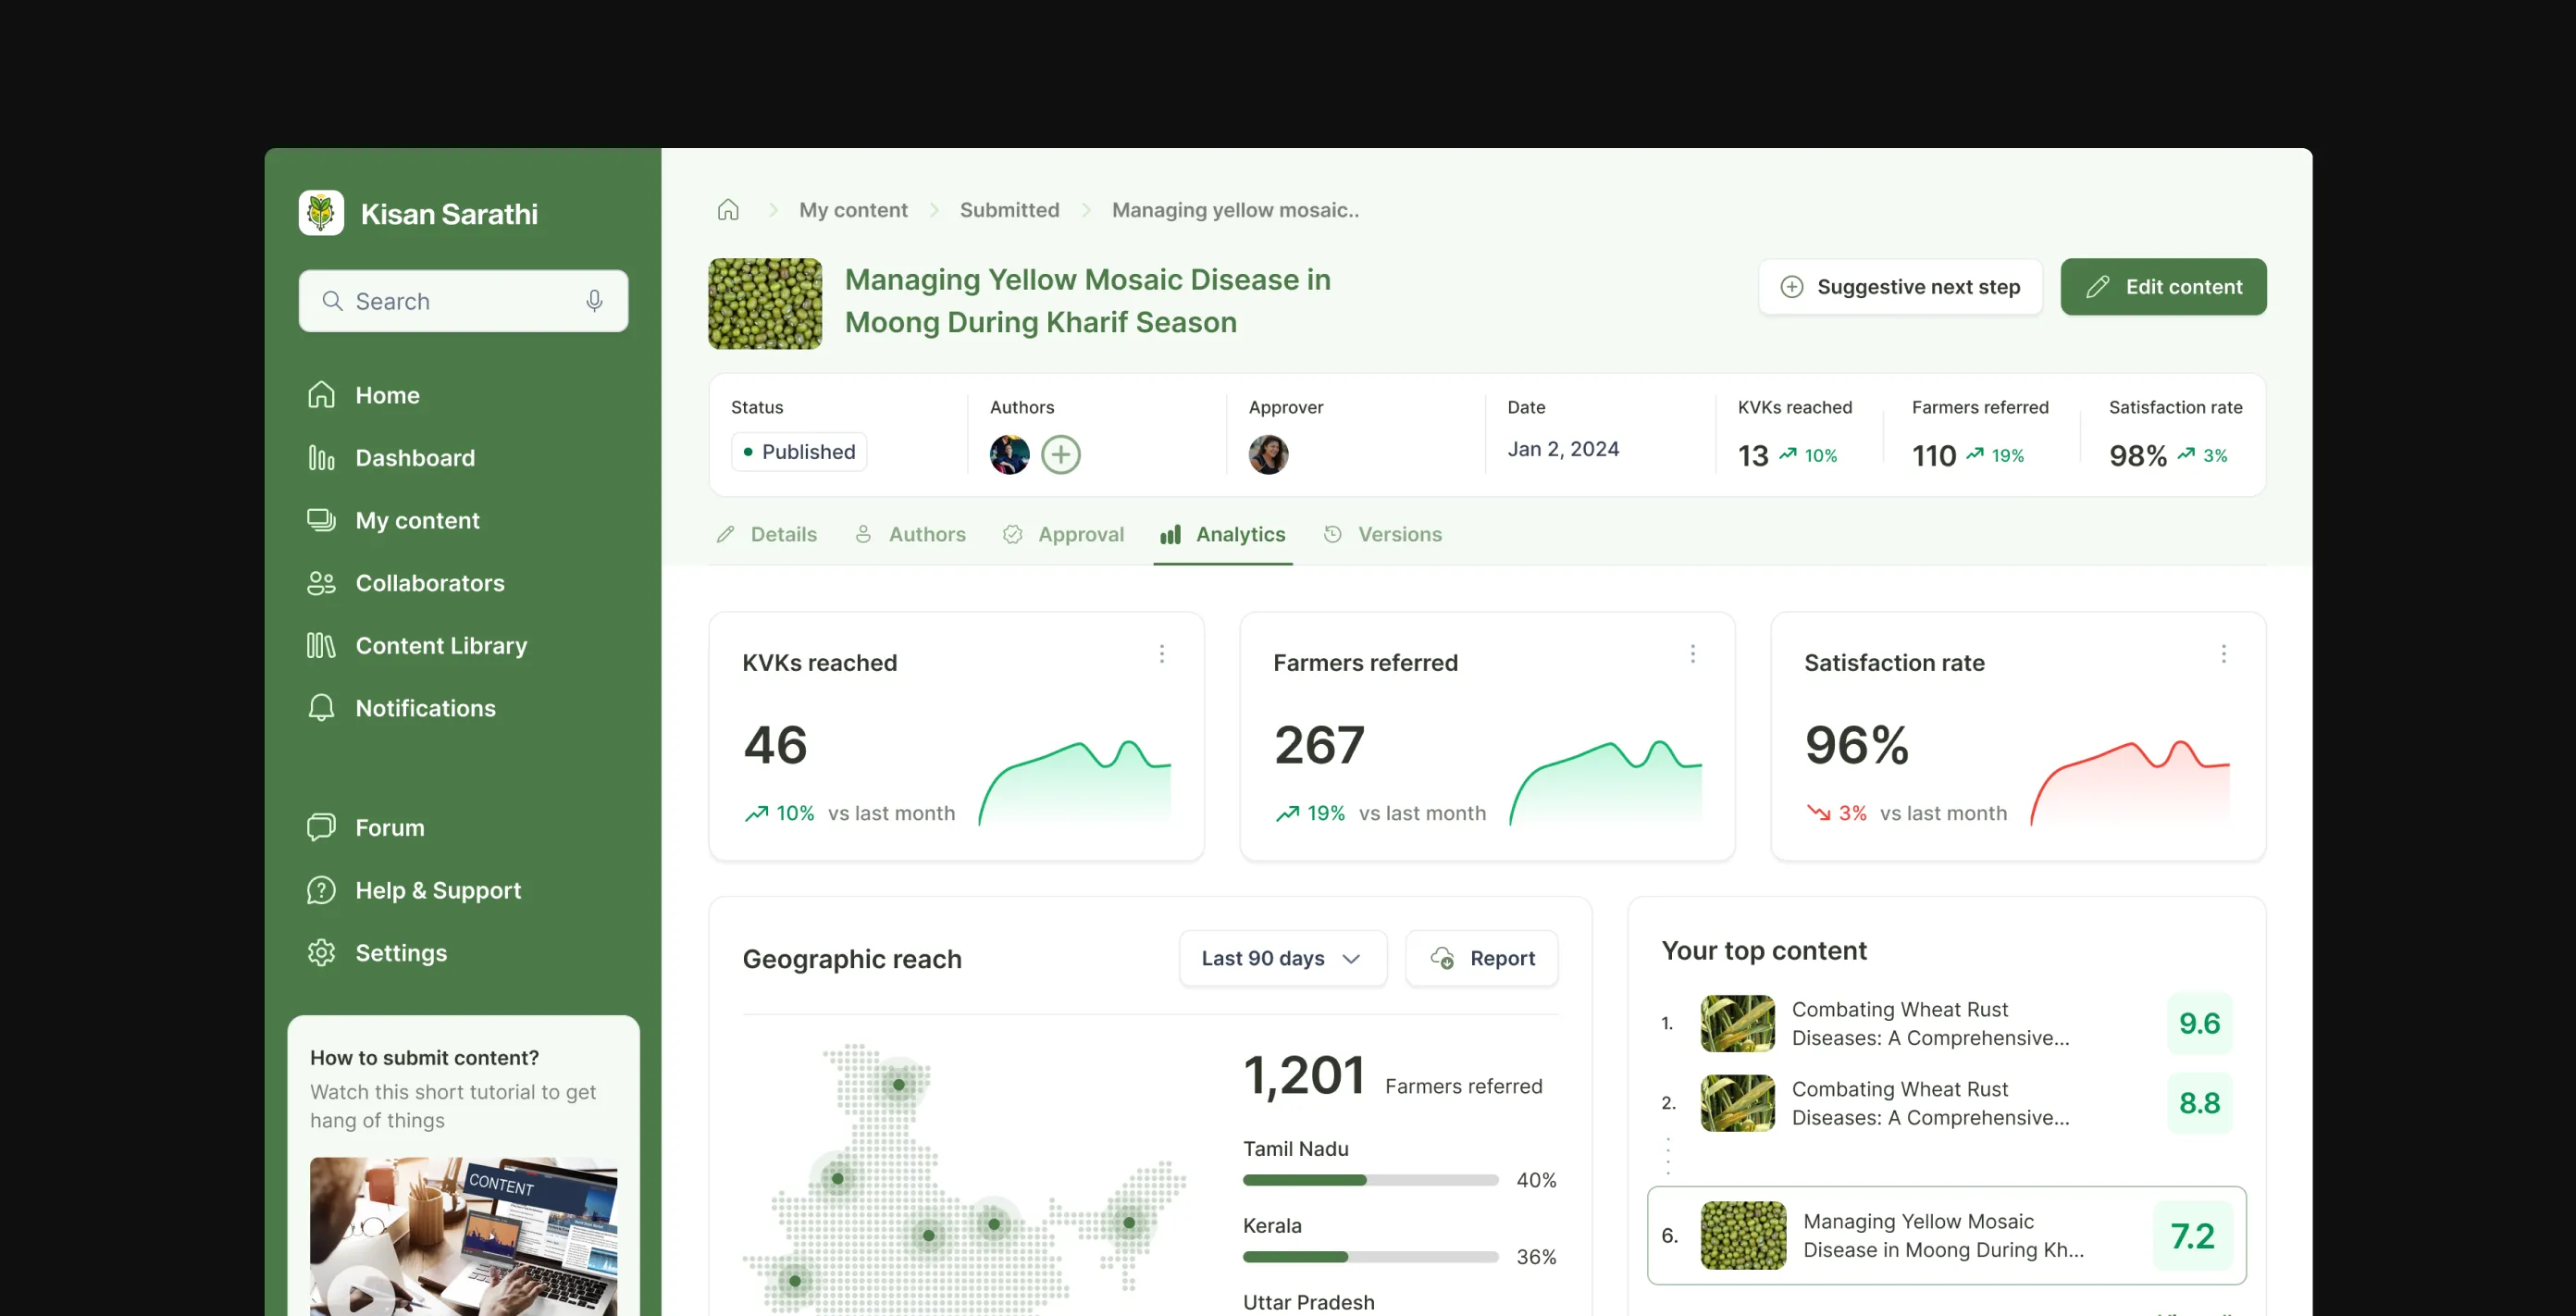The height and width of the screenshot is (1316, 2576).
Task: Go to Submitted breadcrumb
Action: [1009, 210]
